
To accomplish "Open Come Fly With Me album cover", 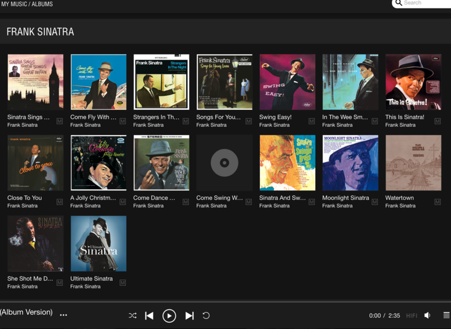I will (98, 82).
